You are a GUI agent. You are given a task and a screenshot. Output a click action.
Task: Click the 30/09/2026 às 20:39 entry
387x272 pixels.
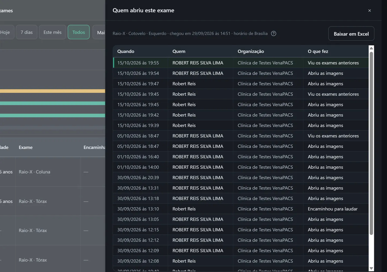241,178
